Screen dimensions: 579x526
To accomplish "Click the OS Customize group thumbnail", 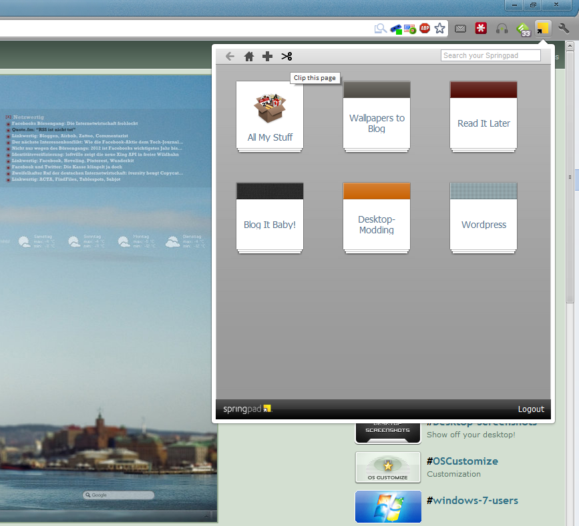I will click(x=388, y=467).
